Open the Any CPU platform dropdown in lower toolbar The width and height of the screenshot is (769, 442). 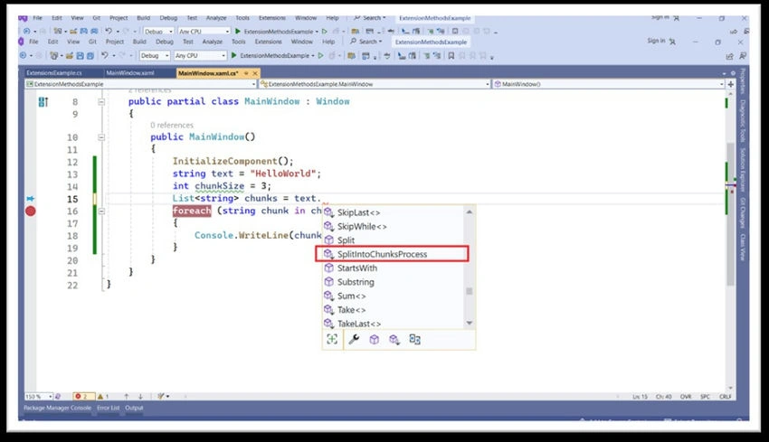coord(200,56)
